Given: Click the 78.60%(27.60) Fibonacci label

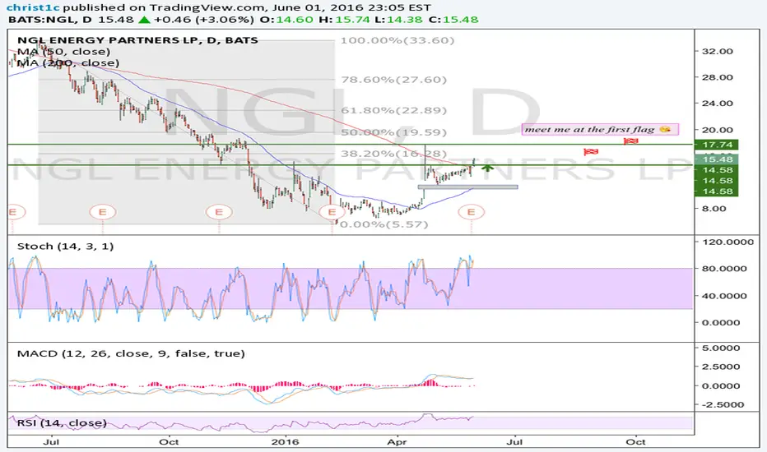Looking at the screenshot, I should 393,79.
